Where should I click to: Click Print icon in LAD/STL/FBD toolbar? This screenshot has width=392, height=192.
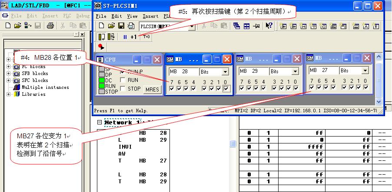(50, 26)
